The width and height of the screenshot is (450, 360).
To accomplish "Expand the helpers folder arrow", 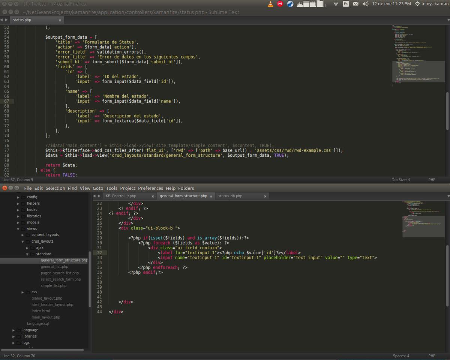I will pyautogui.click(x=18, y=203).
